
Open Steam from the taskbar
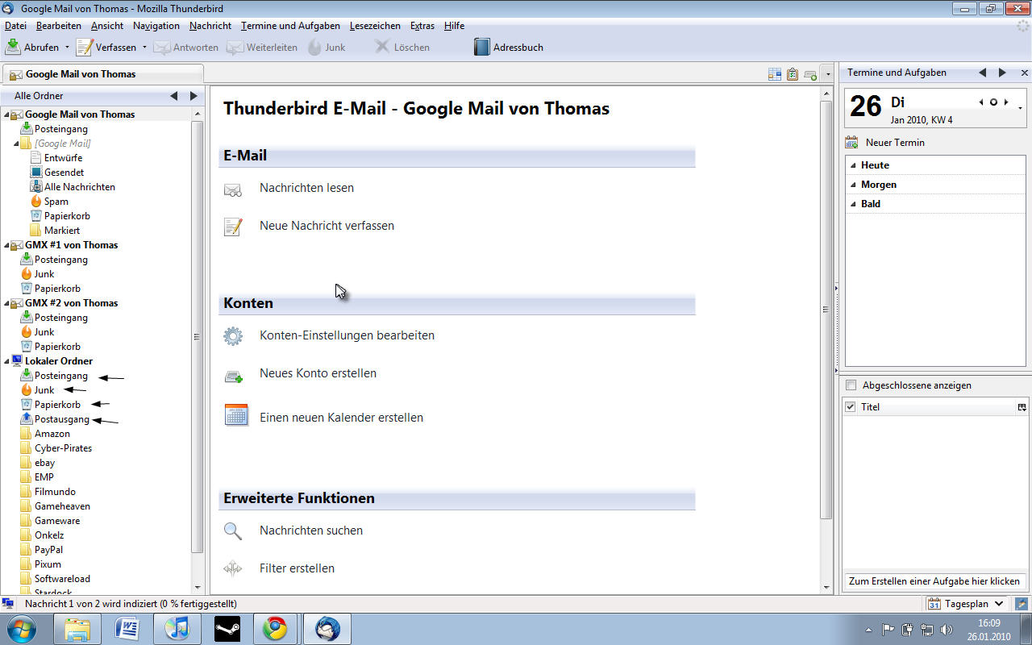227,628
